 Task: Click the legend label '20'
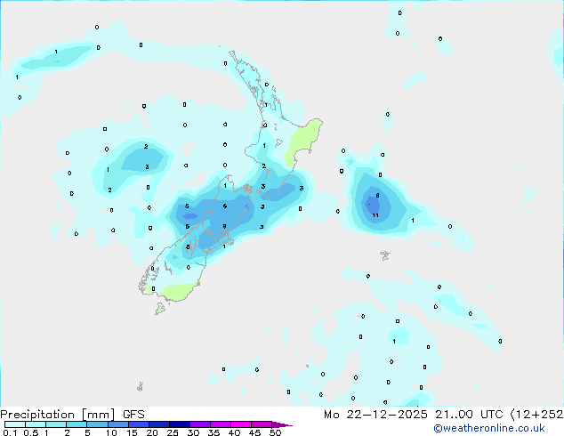coord(152,432)
